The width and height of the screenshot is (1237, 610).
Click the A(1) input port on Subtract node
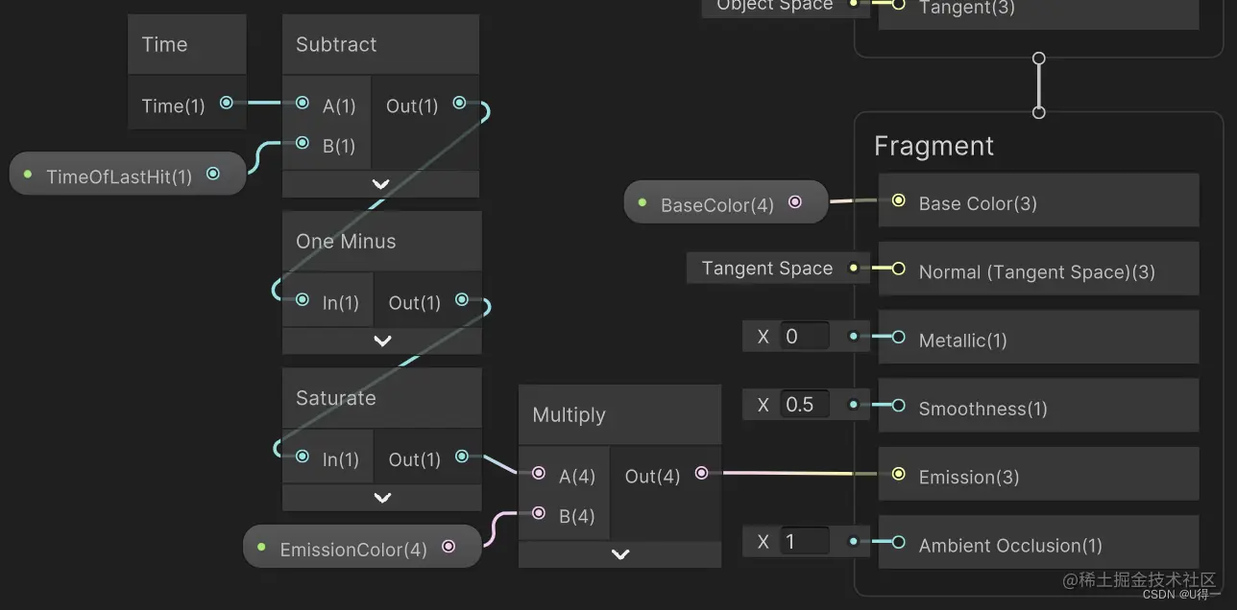(x=303, y=103)
